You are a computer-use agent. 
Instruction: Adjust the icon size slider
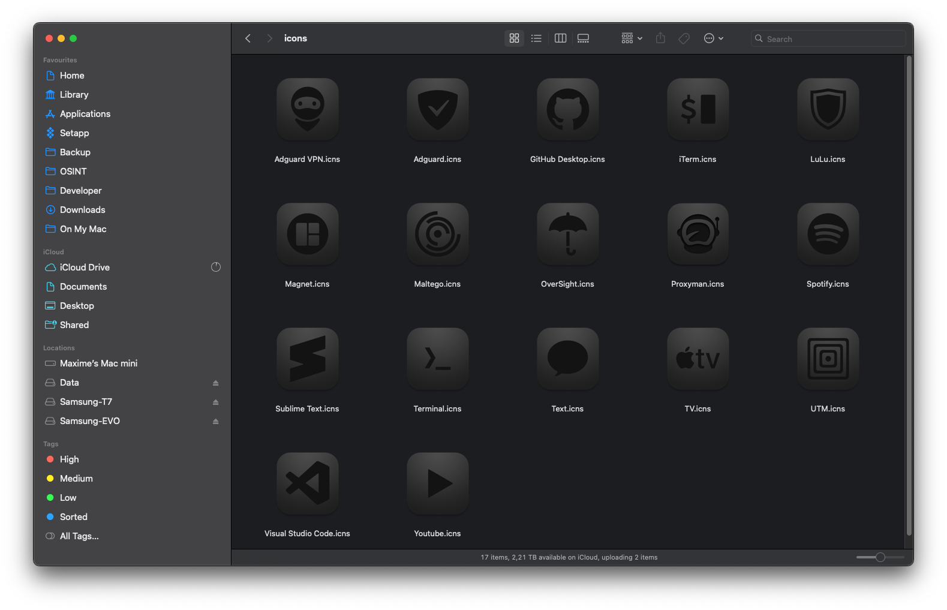tap(880, 557)
